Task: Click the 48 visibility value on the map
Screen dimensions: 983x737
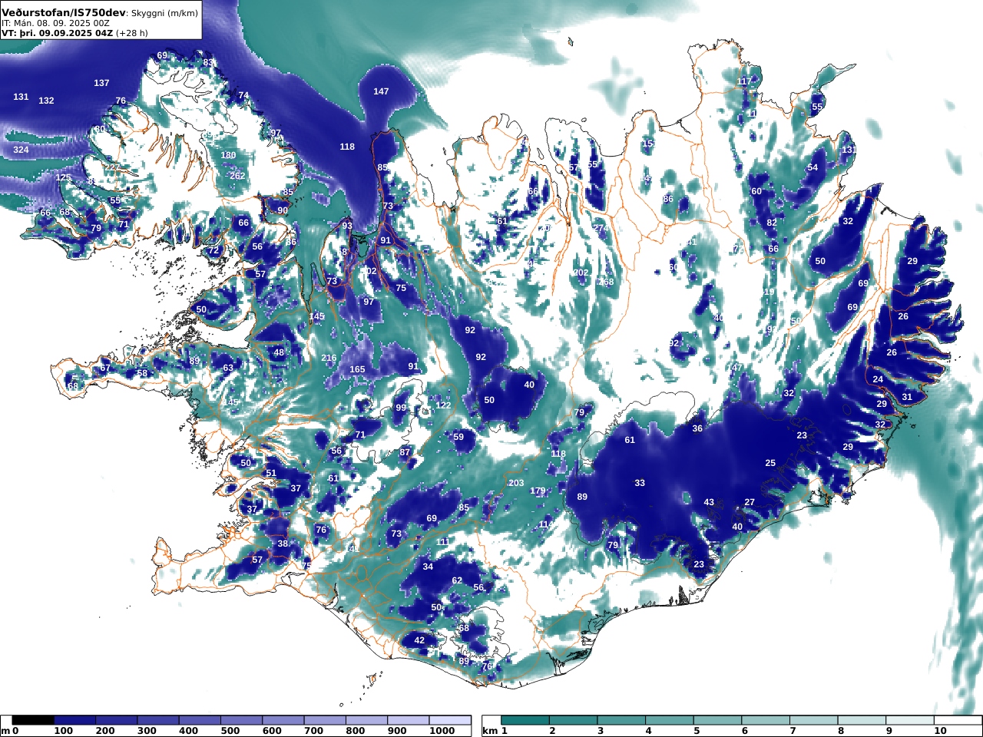Action: click(279, 352)
